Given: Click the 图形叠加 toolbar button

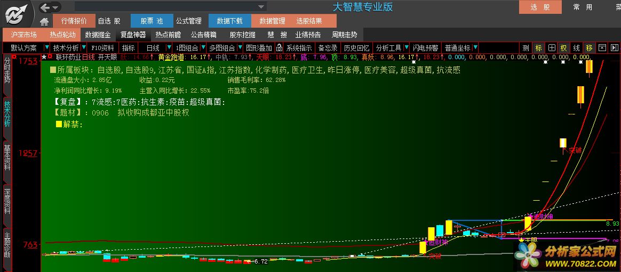Looking at the screenshot, I should [259, 48].
